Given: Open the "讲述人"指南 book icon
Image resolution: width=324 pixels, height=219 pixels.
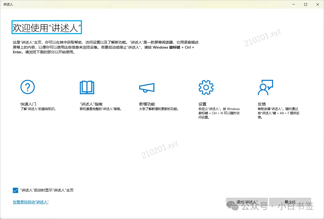Looking at the screenshot, I should pos(87,87).
